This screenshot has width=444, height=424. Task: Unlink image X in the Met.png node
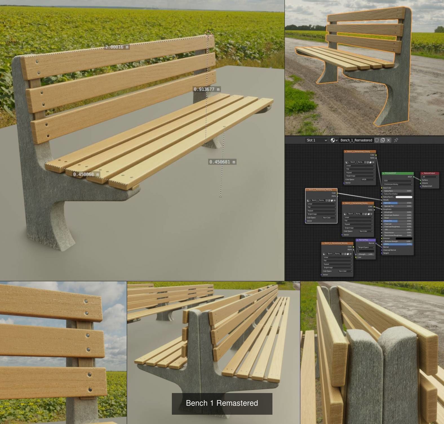[x=335, y=200]
